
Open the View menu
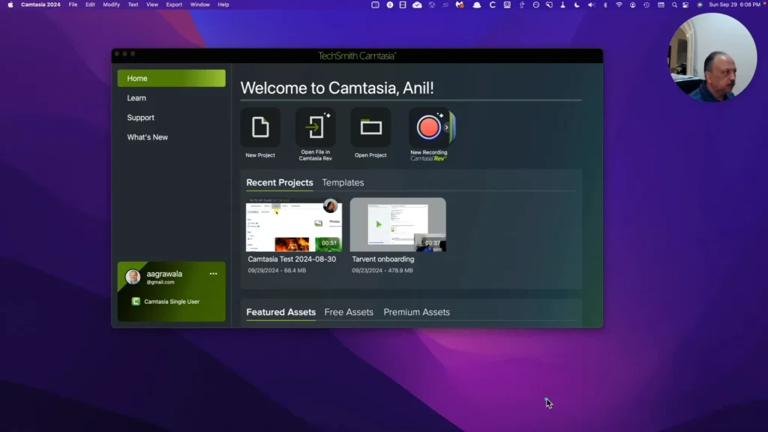pyautogui.click(x=152, y=4)
